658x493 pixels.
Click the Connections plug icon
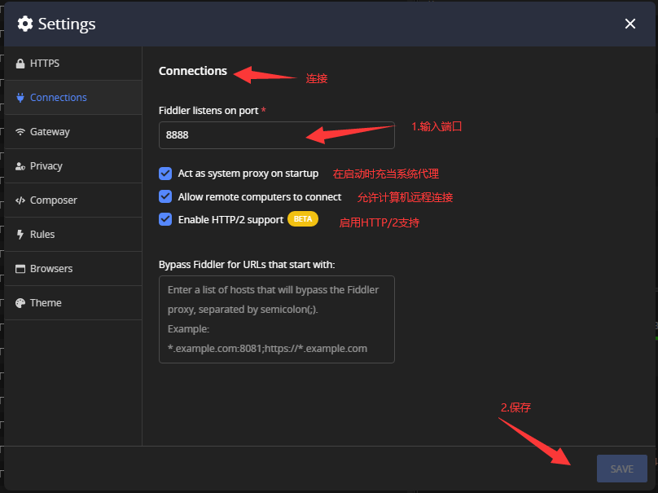[20, 98]
